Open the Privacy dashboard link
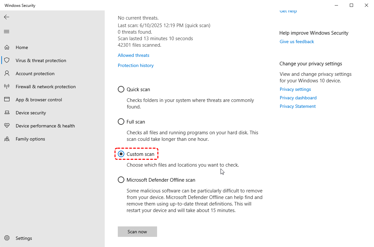 [x=298, y=98]
